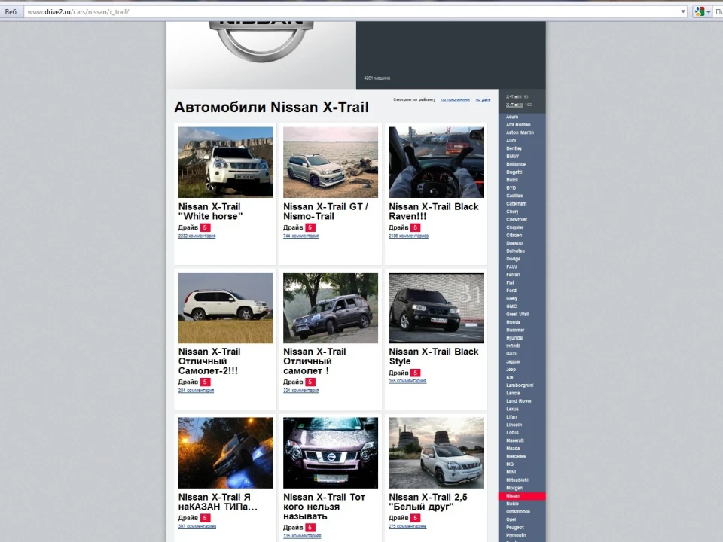Select Citroen in the brand list
This screenshot has height=542, width=723.
pyautogui.click(x=514, y=235)
